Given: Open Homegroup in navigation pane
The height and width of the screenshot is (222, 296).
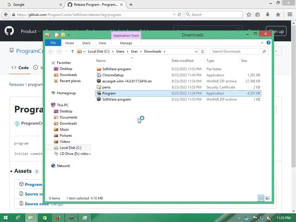Looking at the screenshot, I should [x=66, y=93].
